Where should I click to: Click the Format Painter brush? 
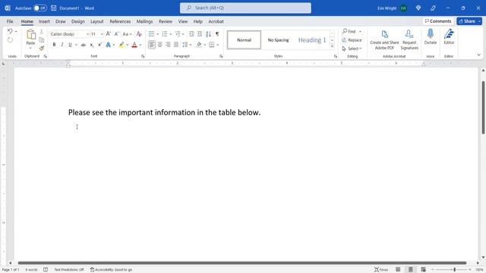[x=42, y=48]
